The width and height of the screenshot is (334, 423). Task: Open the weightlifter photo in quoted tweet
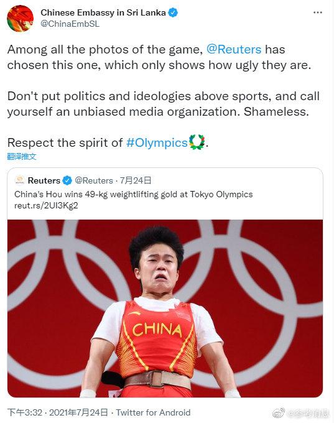tap(165, 308)
